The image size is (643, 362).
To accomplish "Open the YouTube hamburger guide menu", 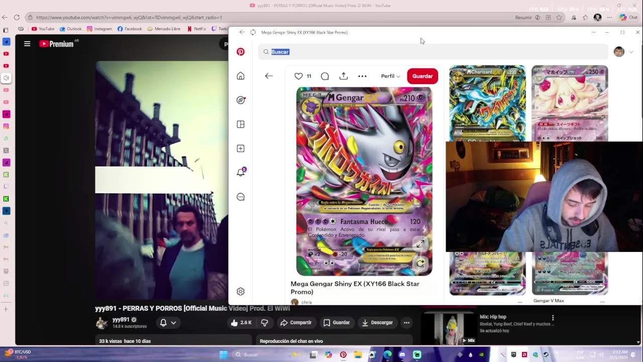I will [27, 44].
